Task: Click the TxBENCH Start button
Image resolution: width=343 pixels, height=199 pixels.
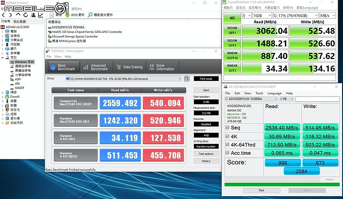Action: point(206,90)
